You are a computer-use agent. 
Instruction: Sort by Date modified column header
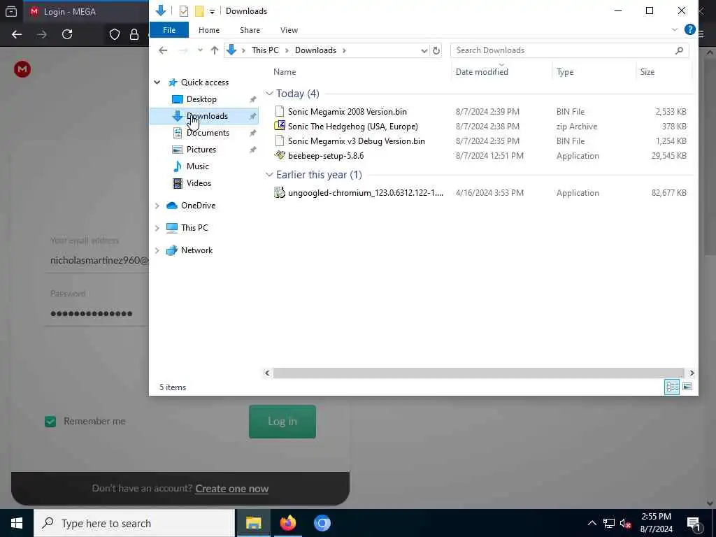pyautogui.click(x=482, y=72)
